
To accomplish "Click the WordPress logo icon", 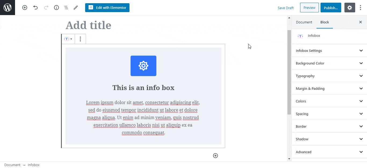I will point(7,8).
